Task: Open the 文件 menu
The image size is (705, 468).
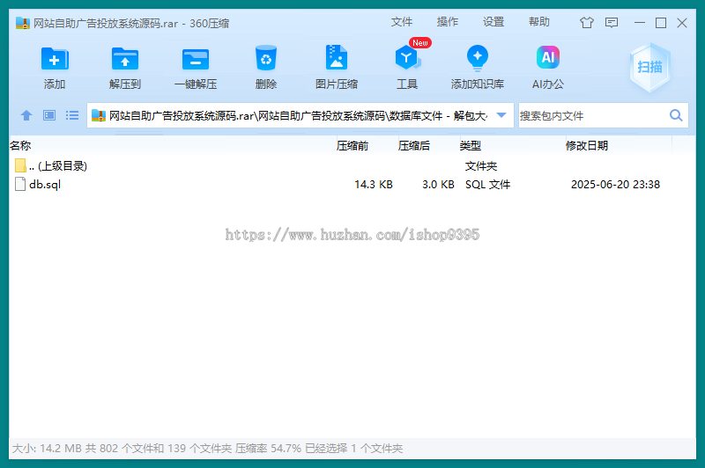Action: click(x=401, y=21)
